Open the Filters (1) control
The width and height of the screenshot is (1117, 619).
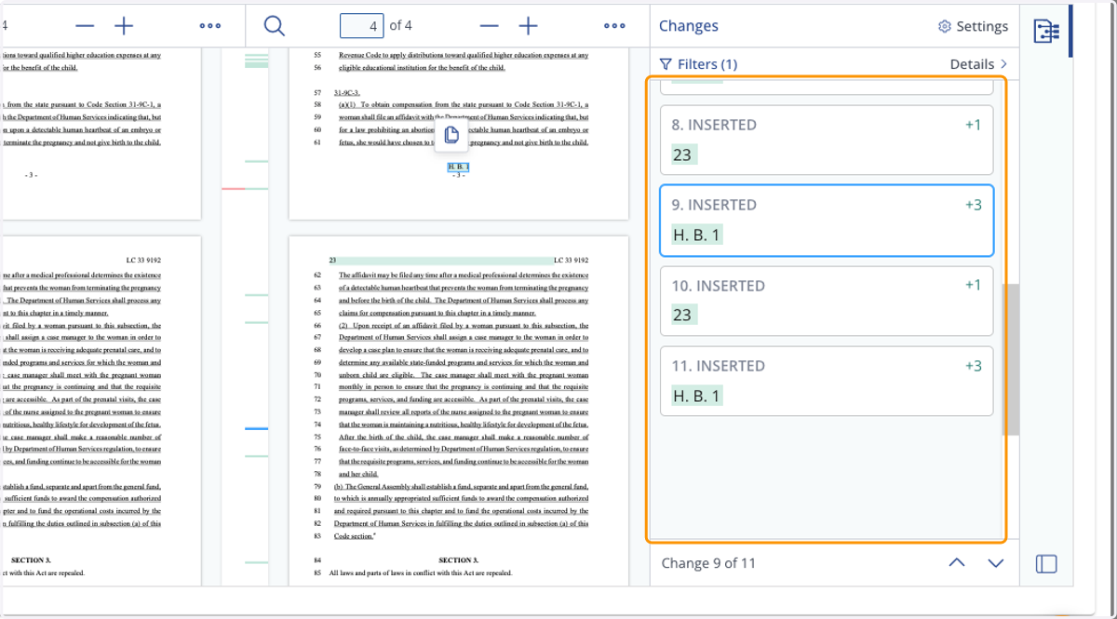pos(698,64)
